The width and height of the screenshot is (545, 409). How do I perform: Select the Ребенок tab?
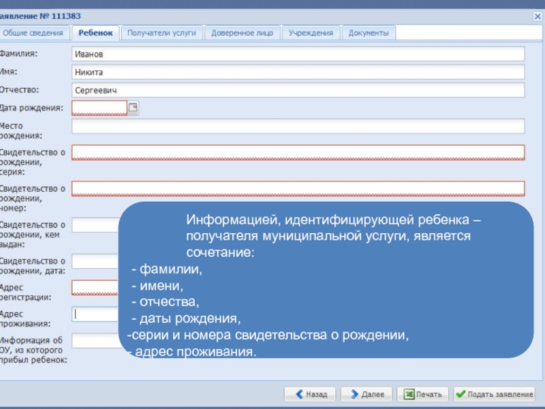pyautogui.click(x=96, y=33)
